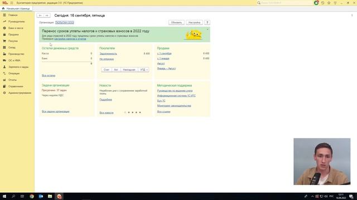357x200 pixels.
Task: Switch to the Начальная страница tab
Action: 16,8
